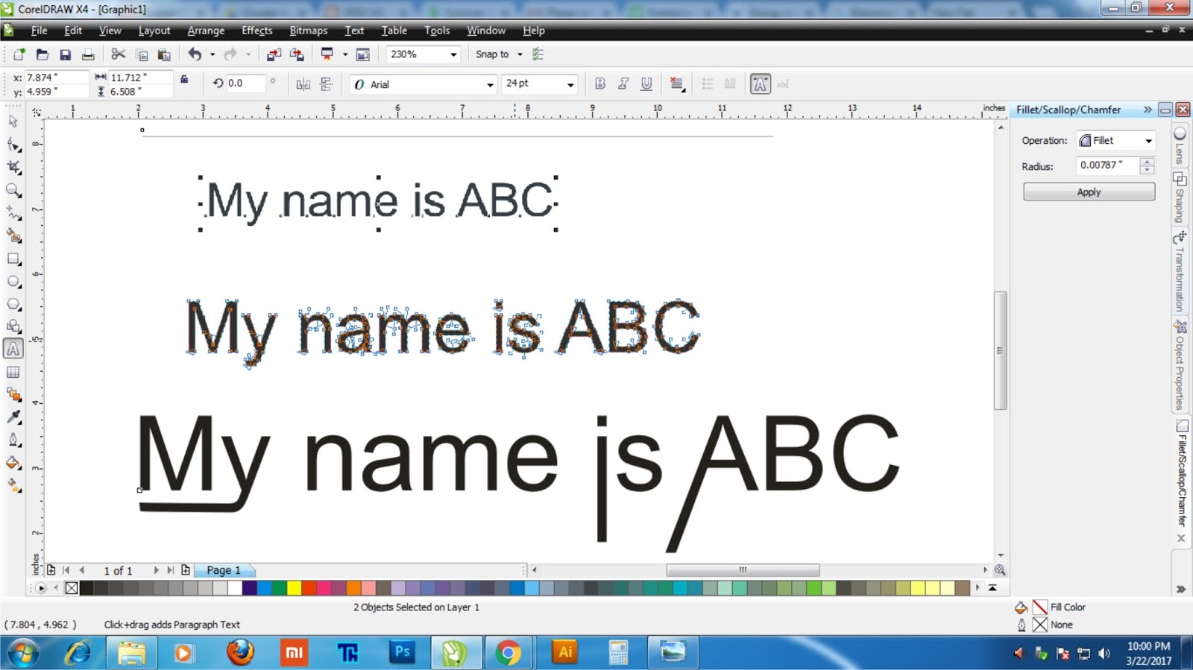1193x670 pixels.
Task: Toggle the character formatting button
Action: (760, 84)
